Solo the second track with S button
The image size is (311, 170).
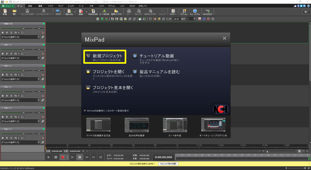tap(11, 53)
